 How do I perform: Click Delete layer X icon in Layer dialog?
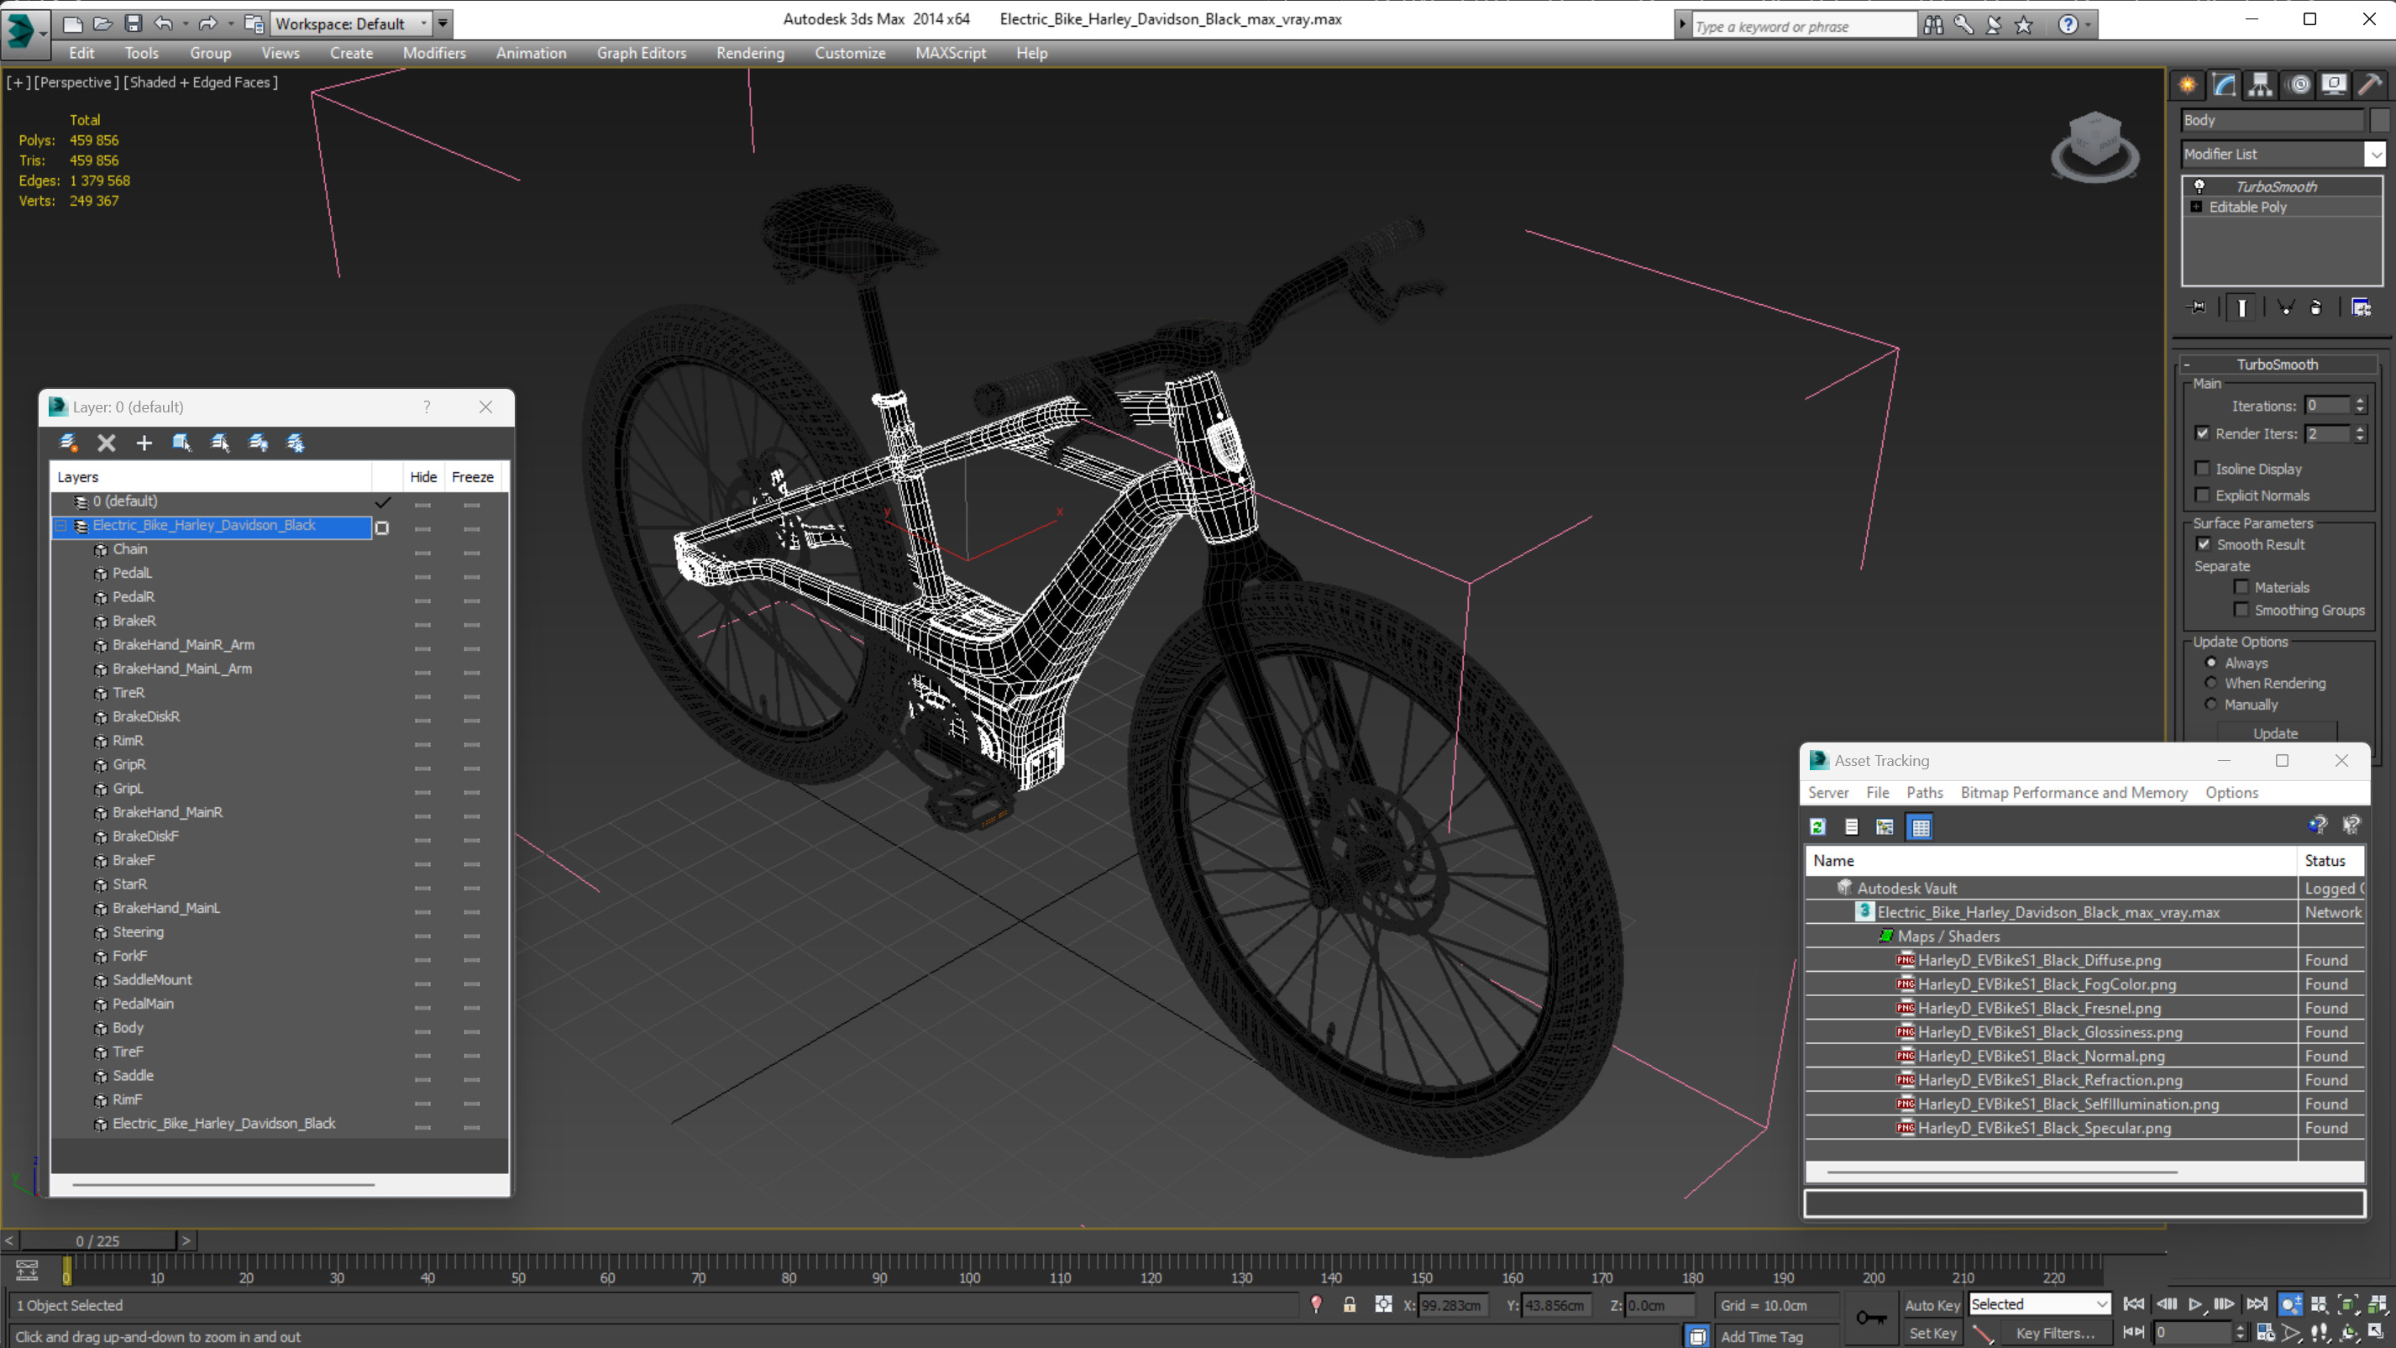107,443
